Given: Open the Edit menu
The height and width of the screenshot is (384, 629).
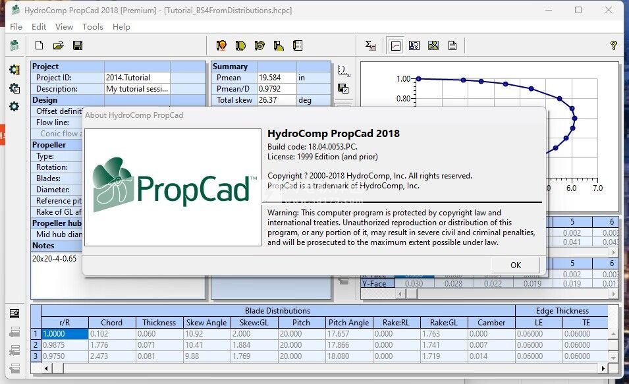Looking at the screenshot, I should pos(38,27).
